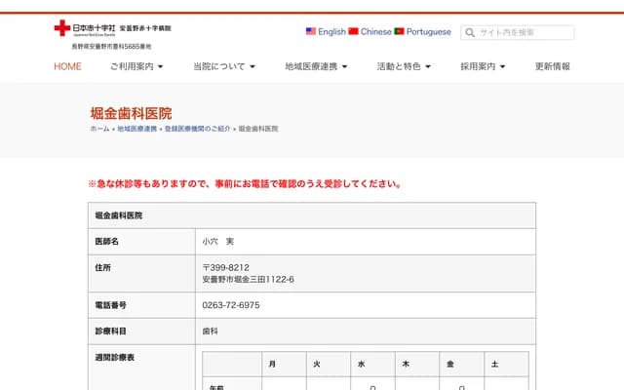Switch language to Portuguese
Image resolution: width=624 pixels, height=390 pixels.
click(428, 31)
